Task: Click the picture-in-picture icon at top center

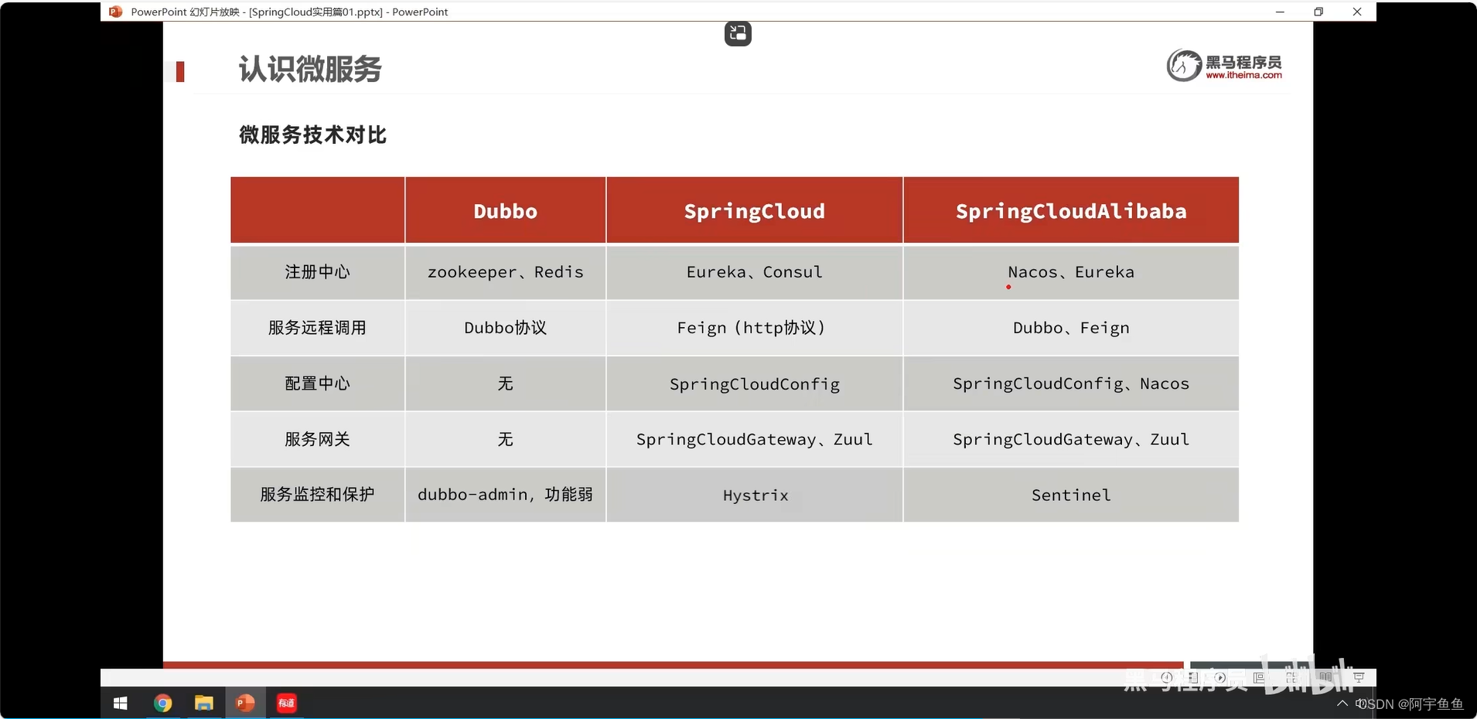Action: click(738, 33)
